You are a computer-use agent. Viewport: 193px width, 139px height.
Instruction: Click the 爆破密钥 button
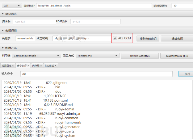click(176, 39)
